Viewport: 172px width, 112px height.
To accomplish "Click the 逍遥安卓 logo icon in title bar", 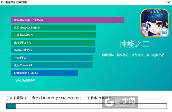I will coord(2,2).
